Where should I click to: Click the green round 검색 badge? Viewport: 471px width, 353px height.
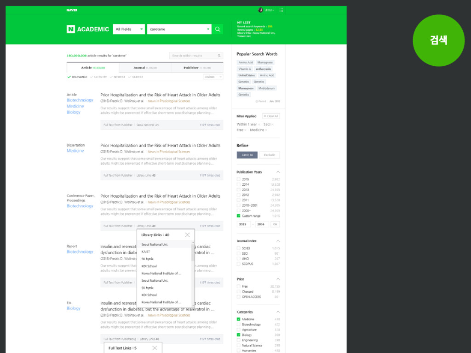438,40
